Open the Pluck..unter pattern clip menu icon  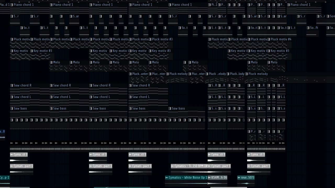(x=130, y=74)
